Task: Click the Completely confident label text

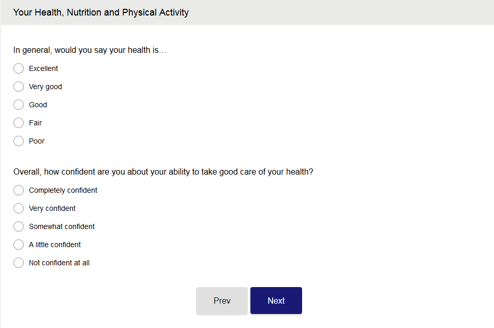Action: pyautogui.click(x=63, y=190)
